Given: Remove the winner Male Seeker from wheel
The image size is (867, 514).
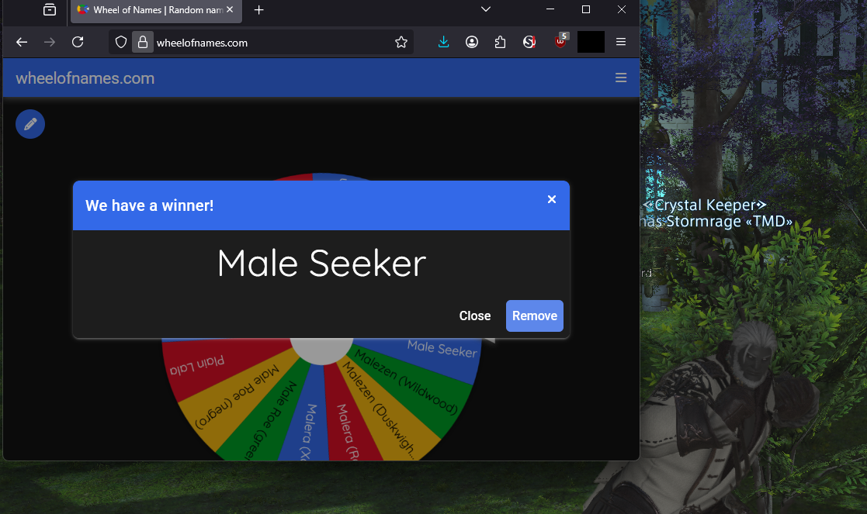Looking at the screenshot, I should pyautogui.click(x=535, y=316).
